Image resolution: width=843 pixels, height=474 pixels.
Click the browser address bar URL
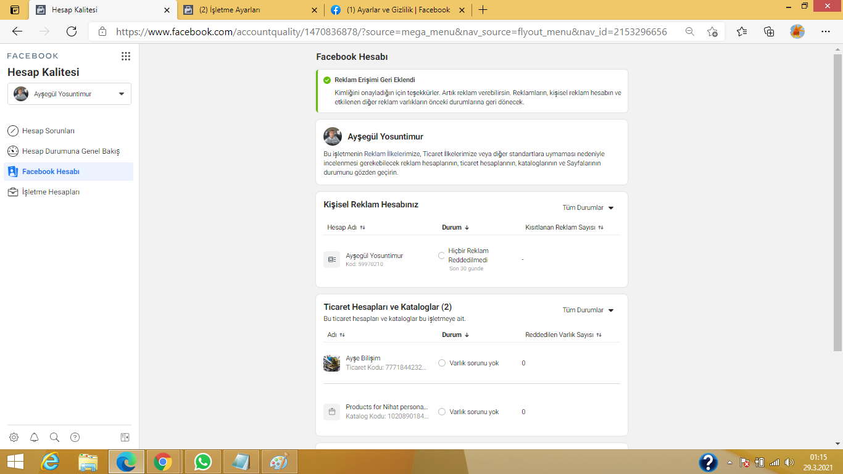(x=391, y=31)
